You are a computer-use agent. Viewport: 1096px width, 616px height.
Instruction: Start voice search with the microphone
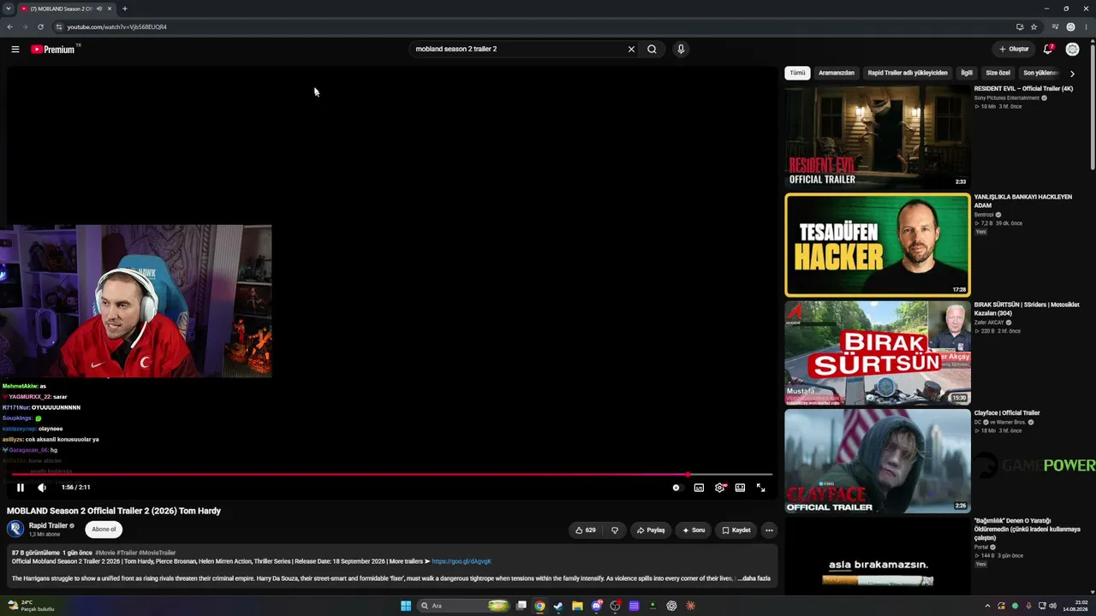click(681, 49)
